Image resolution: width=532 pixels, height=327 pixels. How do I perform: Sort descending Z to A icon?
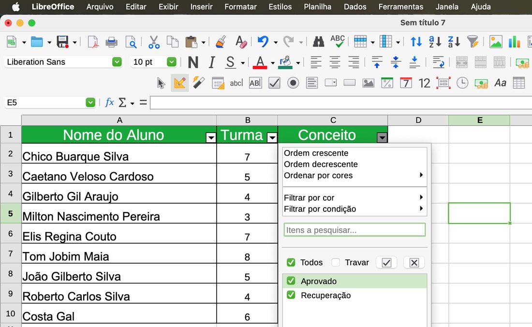point(454,42)
